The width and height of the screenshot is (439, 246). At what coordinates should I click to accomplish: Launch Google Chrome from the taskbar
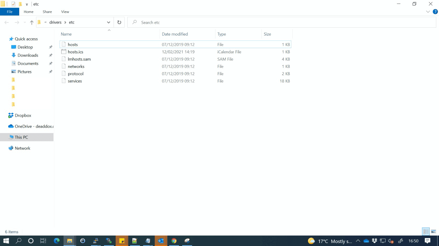click(x=174, y=241)
